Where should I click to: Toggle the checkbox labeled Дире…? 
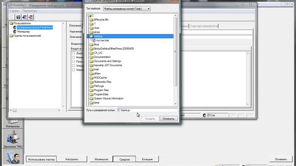[x=74, y=53]
